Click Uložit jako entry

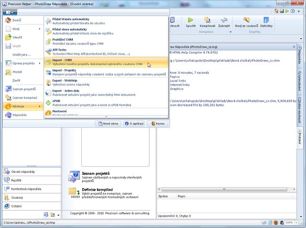pos(23,55)
